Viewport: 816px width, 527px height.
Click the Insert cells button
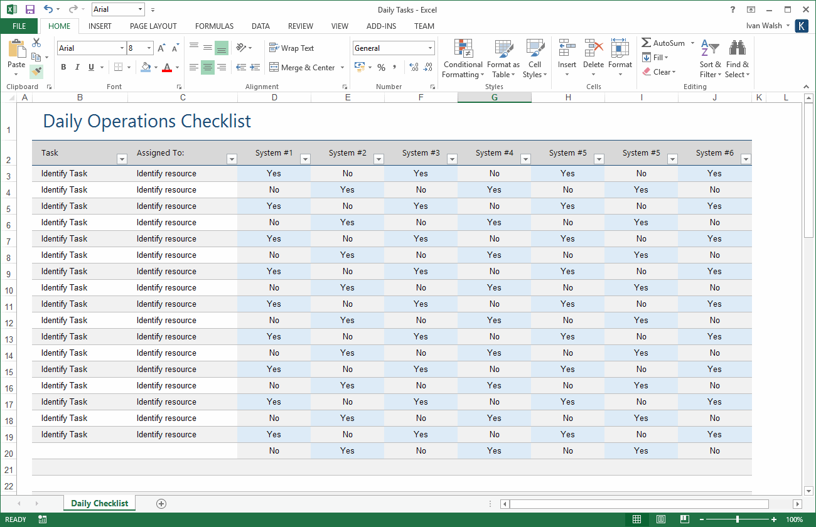tap(567, 58)
